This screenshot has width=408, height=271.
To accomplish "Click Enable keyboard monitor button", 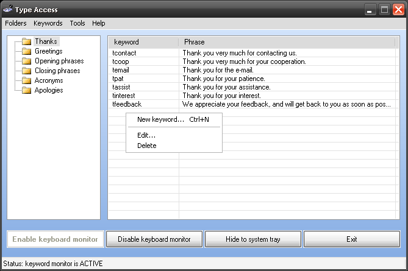I will pos(55,239).
